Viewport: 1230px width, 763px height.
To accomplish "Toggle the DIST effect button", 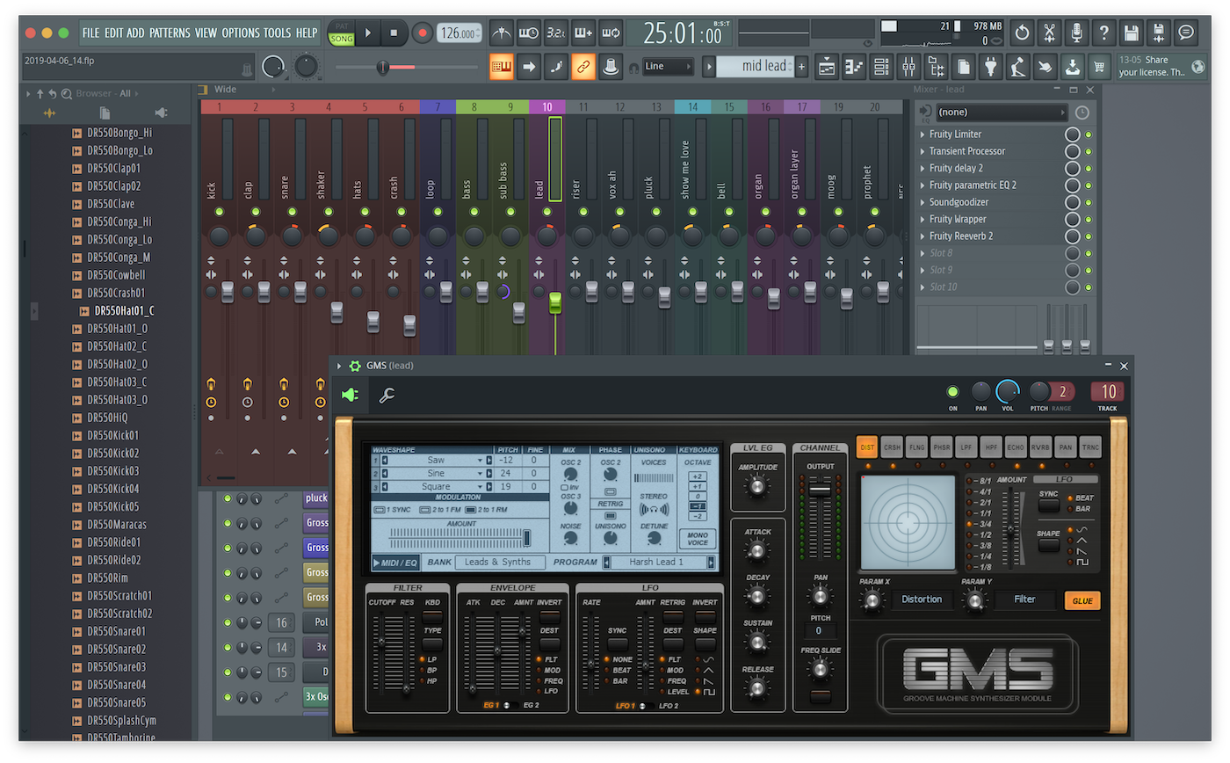I will [x=867, y=447].
